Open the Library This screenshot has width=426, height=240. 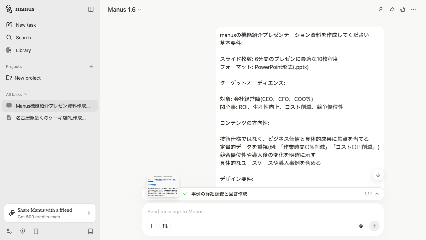point(50,50)
